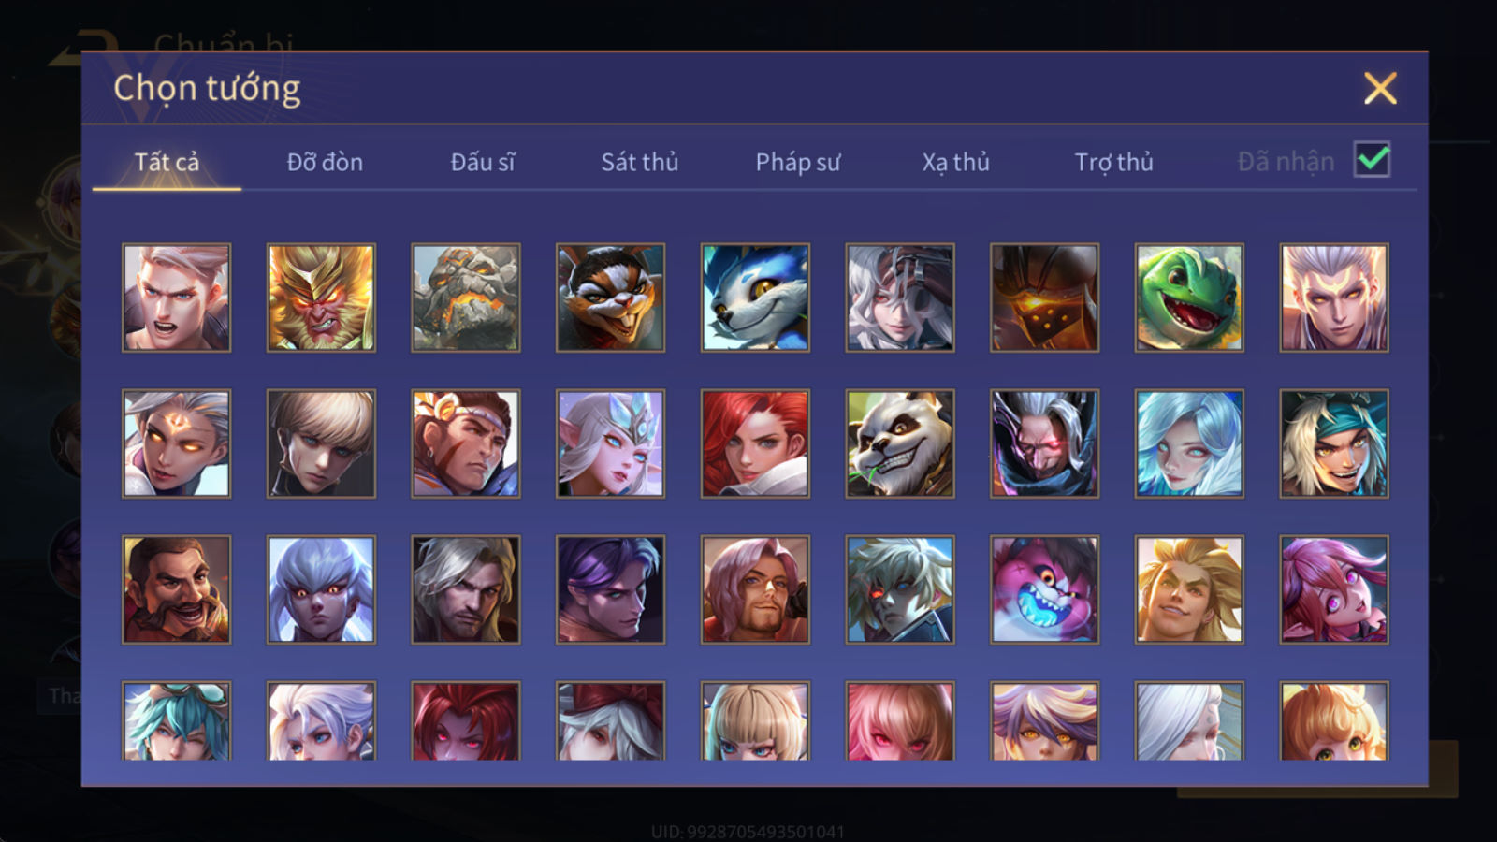Open the Đấu sĩ tab
Viewport: 1497px width, 842px height.
483,162
